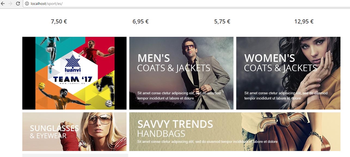Click the browser back arrow
The height and width of the screenshot is (157, 350).
pos(3,4)
